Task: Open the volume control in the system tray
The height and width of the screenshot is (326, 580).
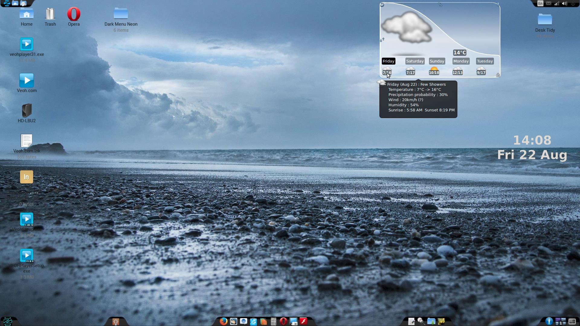Action: coord(564,3)
